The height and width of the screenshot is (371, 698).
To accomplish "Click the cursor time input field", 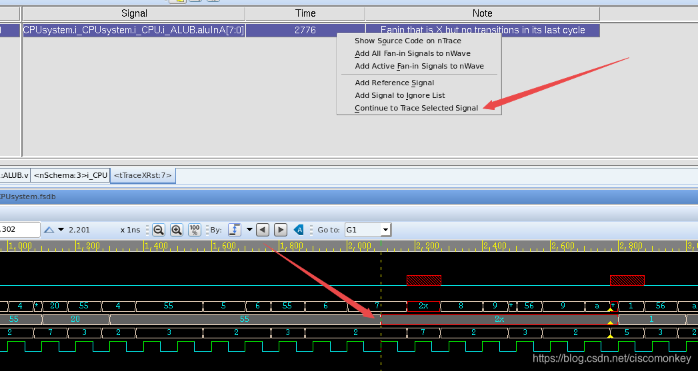I will 20,230.
